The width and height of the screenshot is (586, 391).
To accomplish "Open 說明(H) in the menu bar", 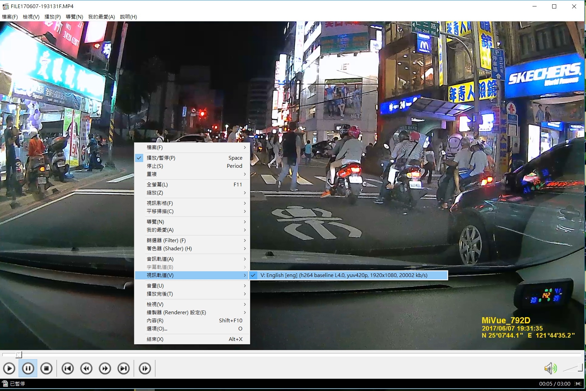I will click(129, 17).
